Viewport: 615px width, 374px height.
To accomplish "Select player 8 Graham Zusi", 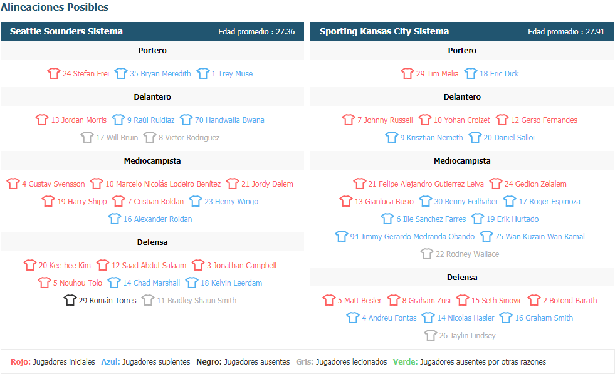I will [426, 300].
